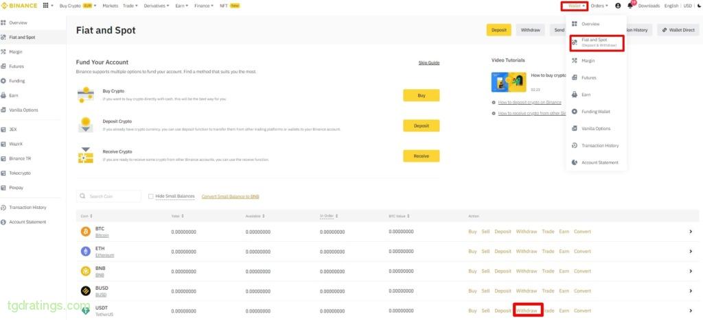Click the Search Coin input field
The width and height of the screenshot is (703, 320).
tap(108, 196)
